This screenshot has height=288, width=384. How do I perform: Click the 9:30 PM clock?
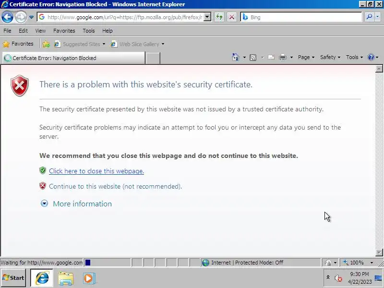click(359, 274)
